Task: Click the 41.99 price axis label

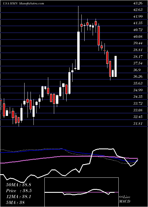Action: (x=138, y=17)
